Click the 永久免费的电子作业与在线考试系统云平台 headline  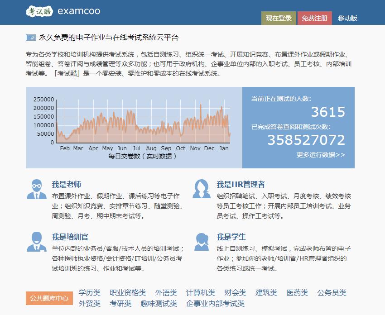pos(109,38)
